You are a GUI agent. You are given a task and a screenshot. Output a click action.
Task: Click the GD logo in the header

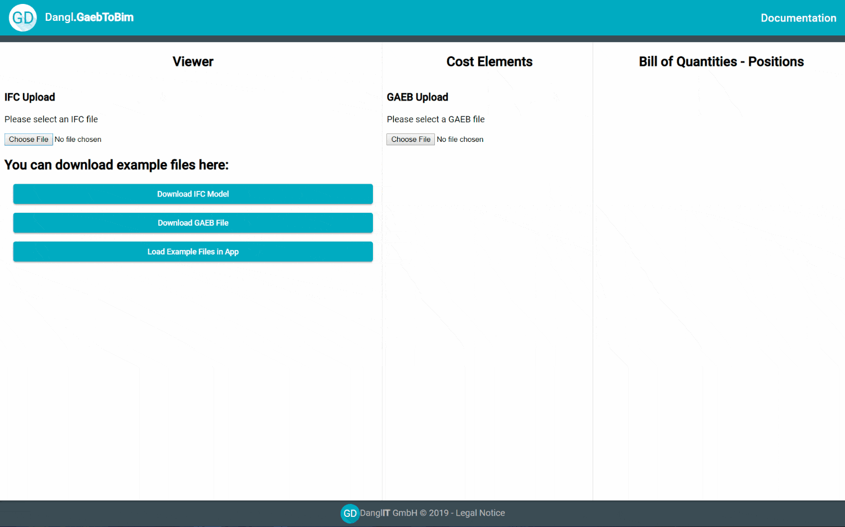(23, 17)
